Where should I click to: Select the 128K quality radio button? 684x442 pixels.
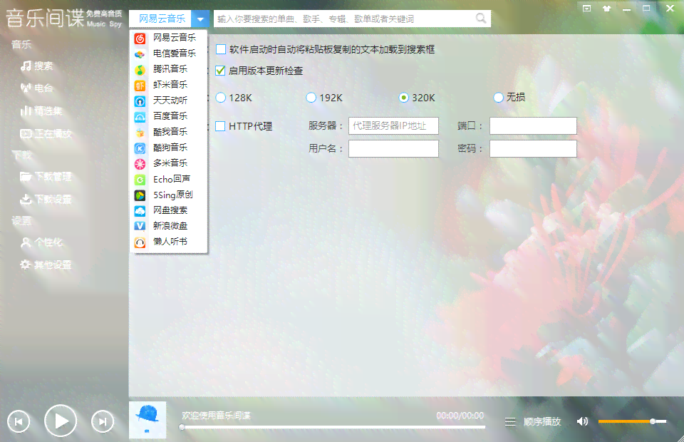pos(221,98)
